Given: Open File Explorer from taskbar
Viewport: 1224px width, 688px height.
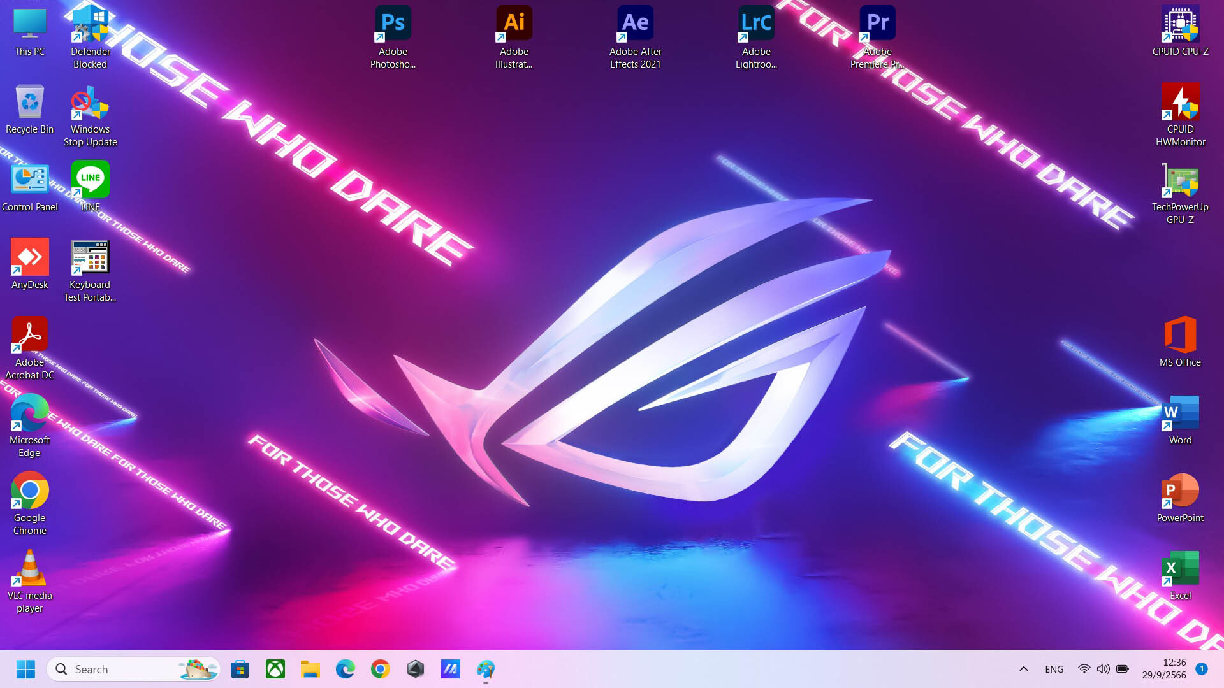Looking at the screenshot, I should tap(310, 669).
